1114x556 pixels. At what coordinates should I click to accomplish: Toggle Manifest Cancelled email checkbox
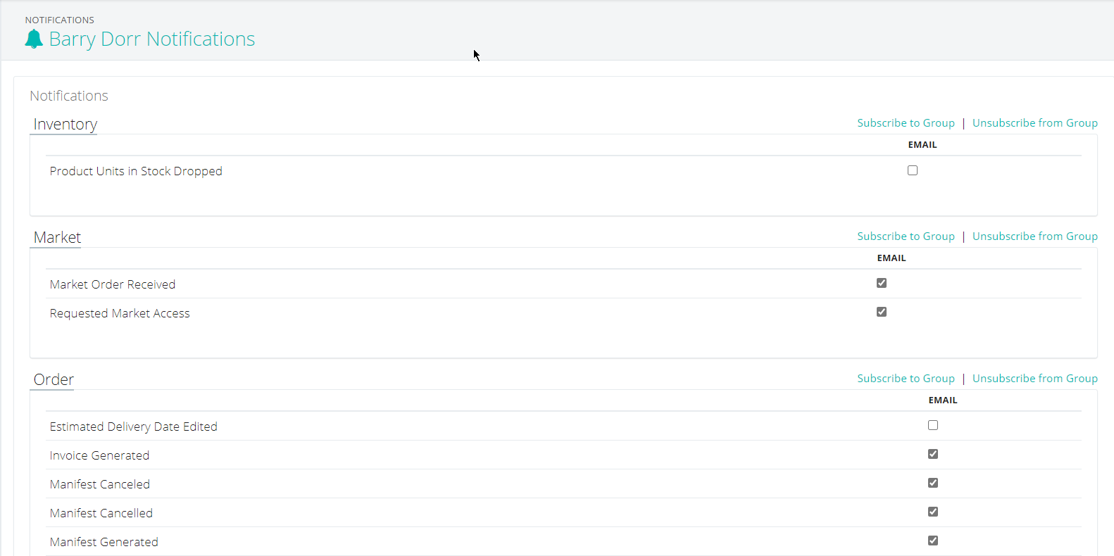pyautogui.click(x=933, y=512)
